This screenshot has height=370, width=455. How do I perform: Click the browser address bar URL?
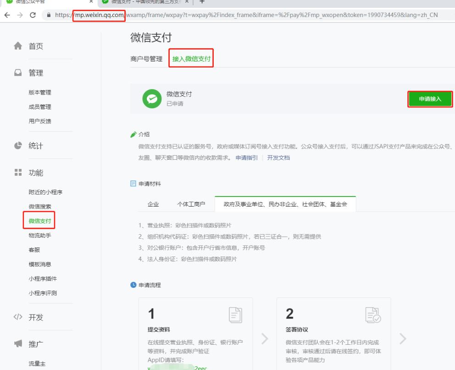click(x=246, y=15)
